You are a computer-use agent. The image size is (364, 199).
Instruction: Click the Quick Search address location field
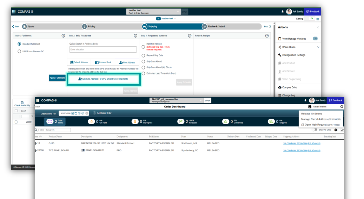click(103, 49)
